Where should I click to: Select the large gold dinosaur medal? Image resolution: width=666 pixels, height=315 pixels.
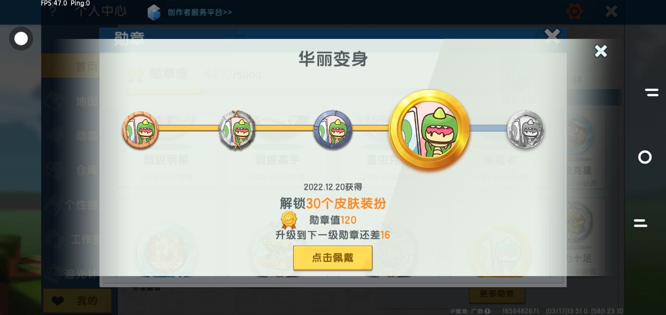coord(429,130)
